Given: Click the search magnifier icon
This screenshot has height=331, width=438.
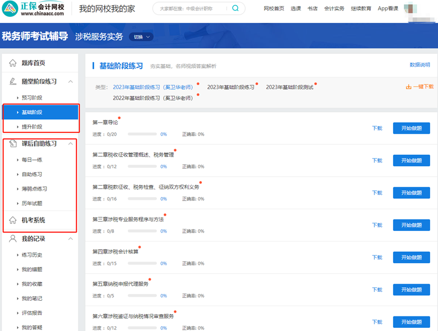Looking at the screenshot, I should point(235,8).
